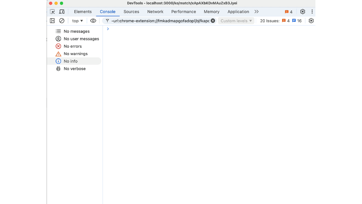Viewport: 362px width, 204px height.
Task: Expand more tabs chevron
Action: click(256, 11)
